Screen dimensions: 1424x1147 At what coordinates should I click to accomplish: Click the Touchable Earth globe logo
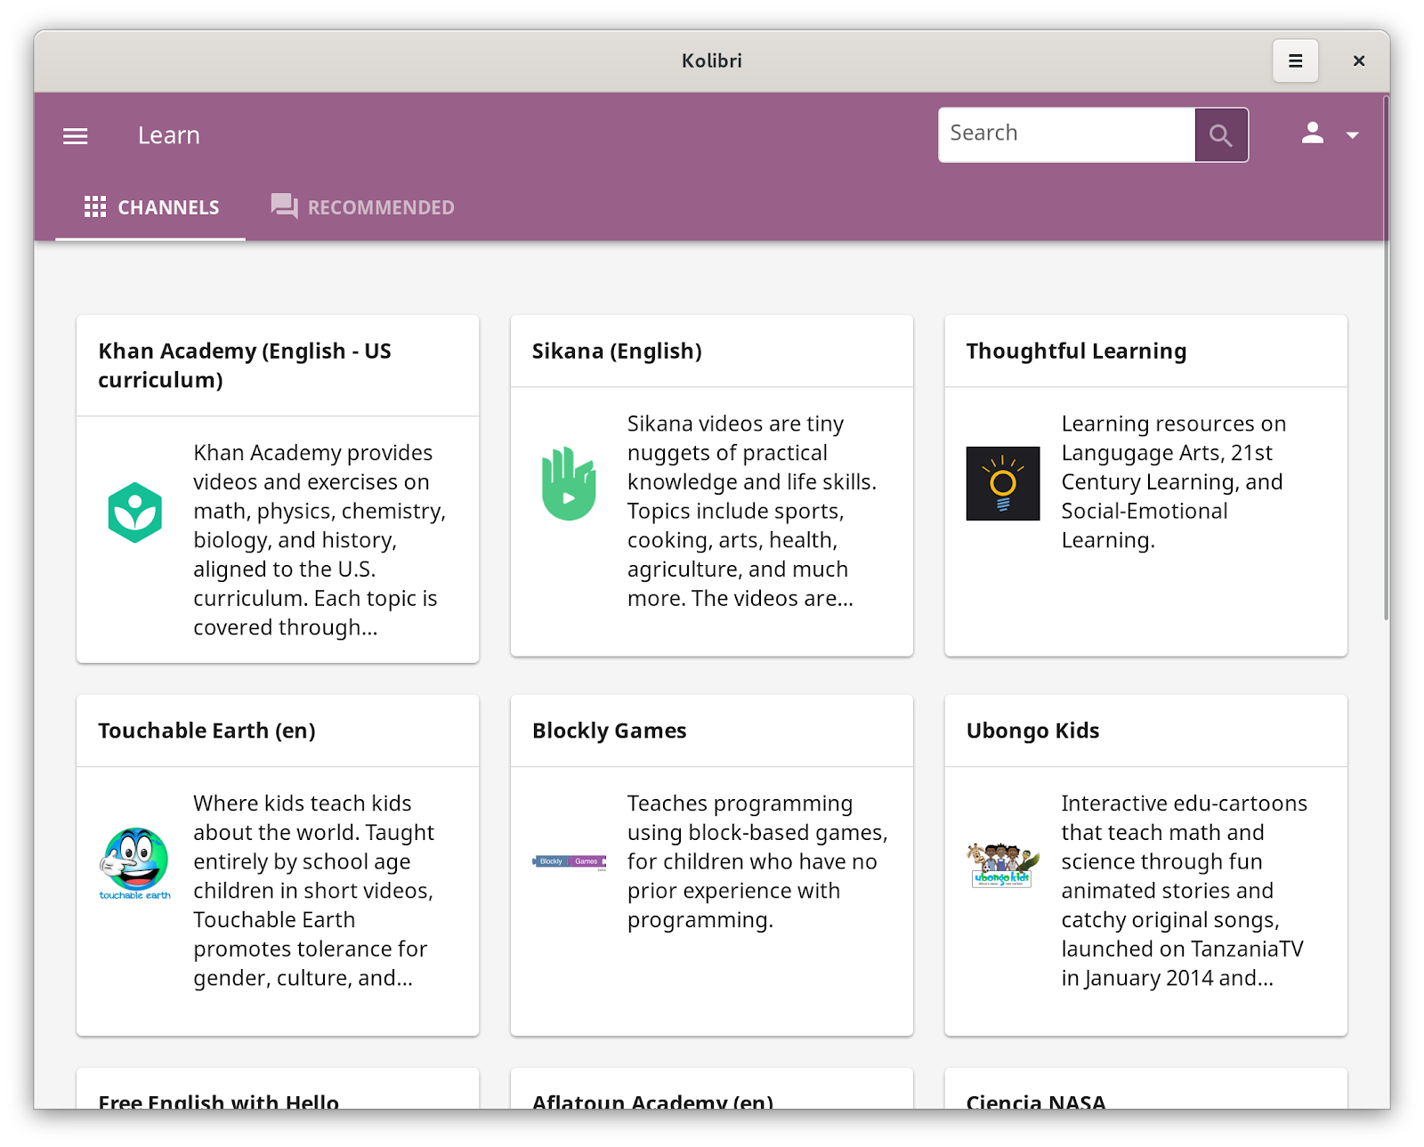(x=135, y=863)
